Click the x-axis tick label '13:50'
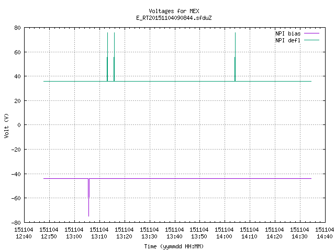Viewport: 335px width, 251px height. [x=199, y=236]
